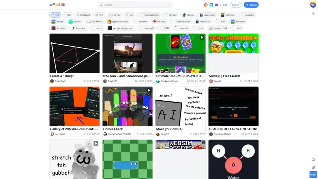This screenshot has width=318, height=179.
Task: Open the Websim Assets thumbnail
Action: coord(180,159)
